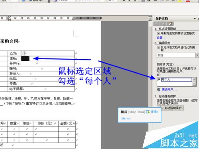Select the 每个人 entry in the group list
This screenshot has height=149, width=199.
pos(176,79)
